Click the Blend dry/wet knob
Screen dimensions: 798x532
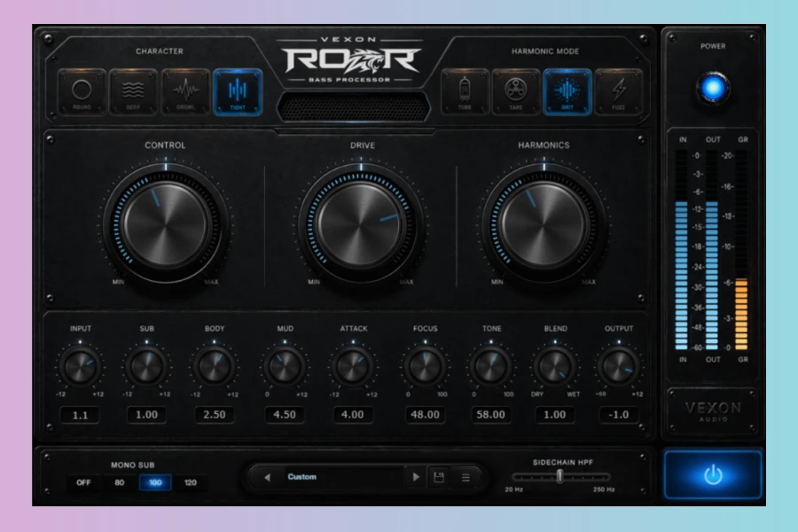click(x=555, y=366)
